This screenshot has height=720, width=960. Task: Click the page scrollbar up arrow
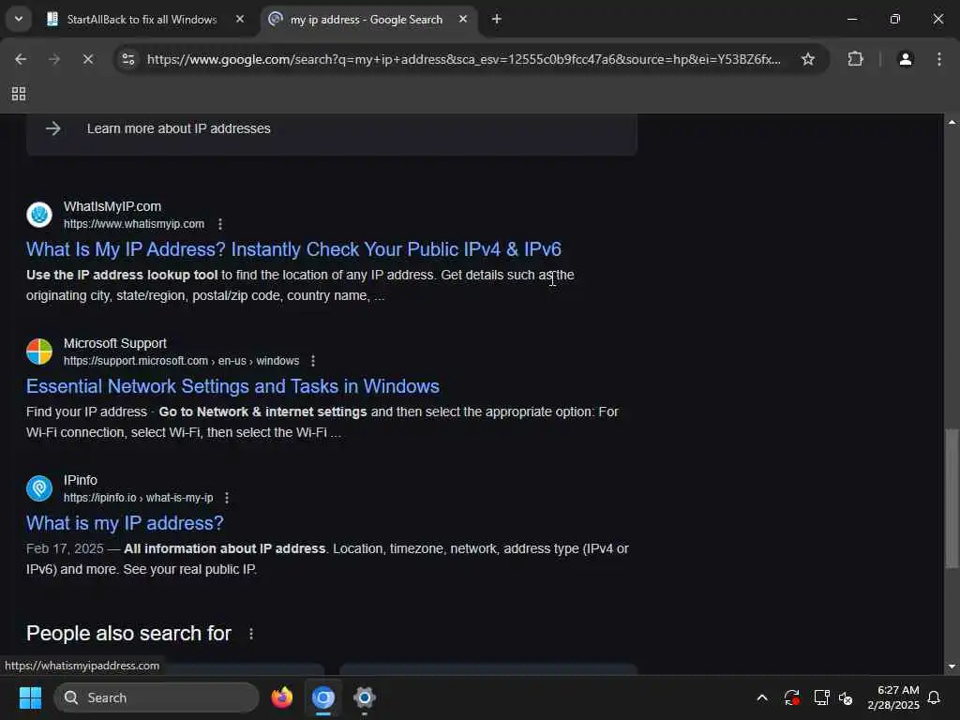coord(952,123)
